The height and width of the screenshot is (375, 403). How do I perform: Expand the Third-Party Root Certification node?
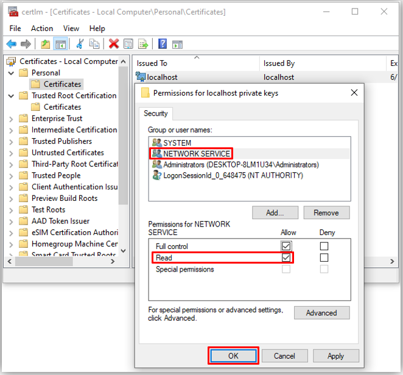11,164
